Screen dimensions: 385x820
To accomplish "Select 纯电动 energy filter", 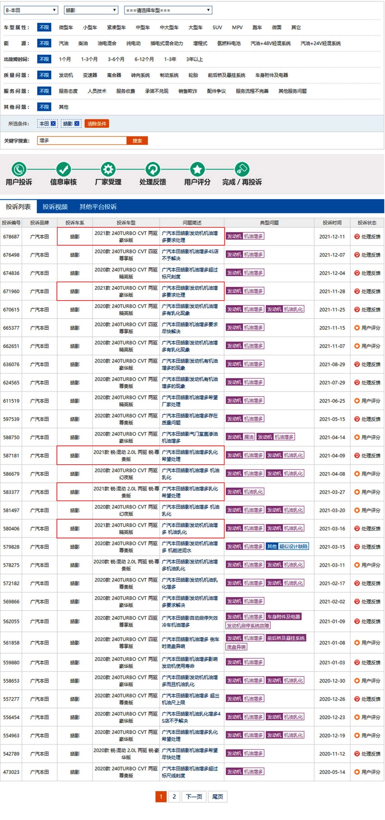I will (133, 43).
